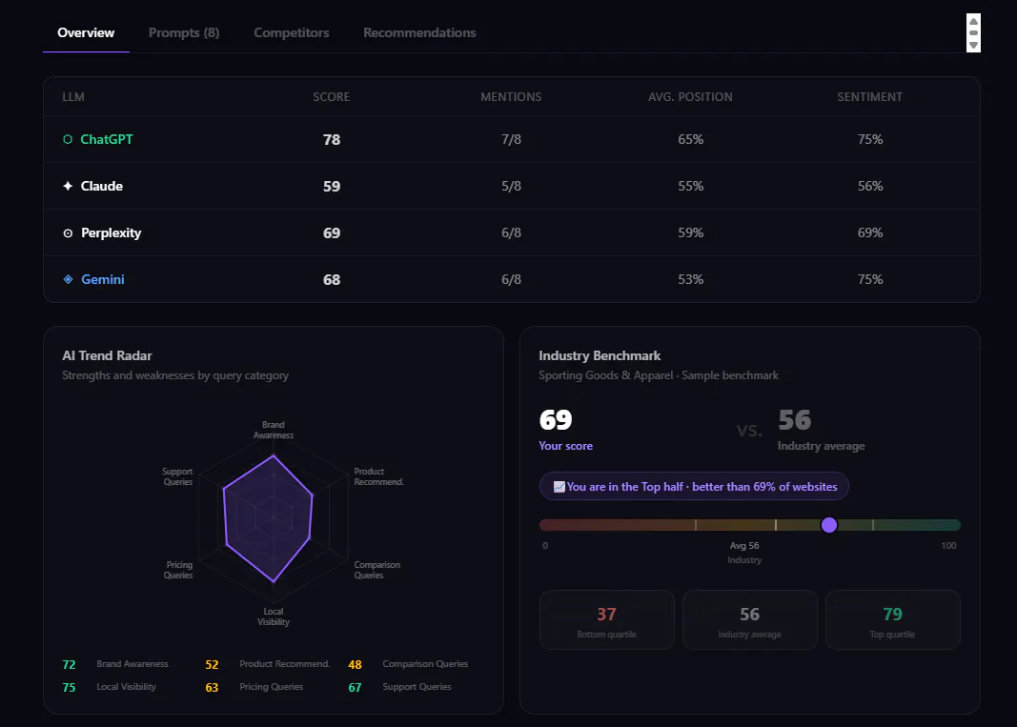Click the SENTIMENT column header

[870, 96]
